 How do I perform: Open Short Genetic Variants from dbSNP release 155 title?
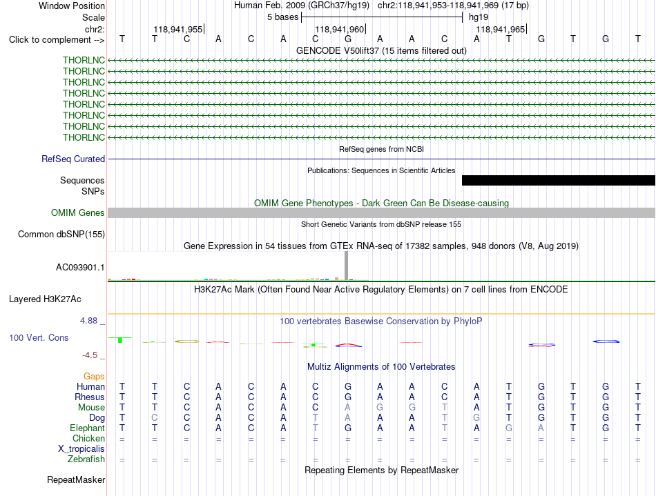381,224
